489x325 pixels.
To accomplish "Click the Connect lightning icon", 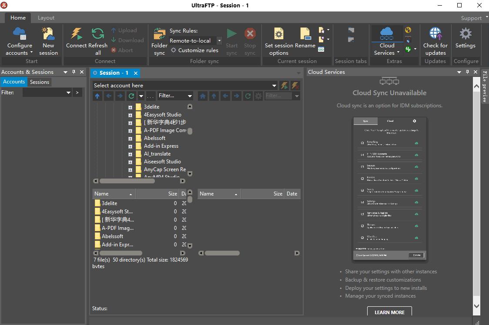I will pos(76,33).
